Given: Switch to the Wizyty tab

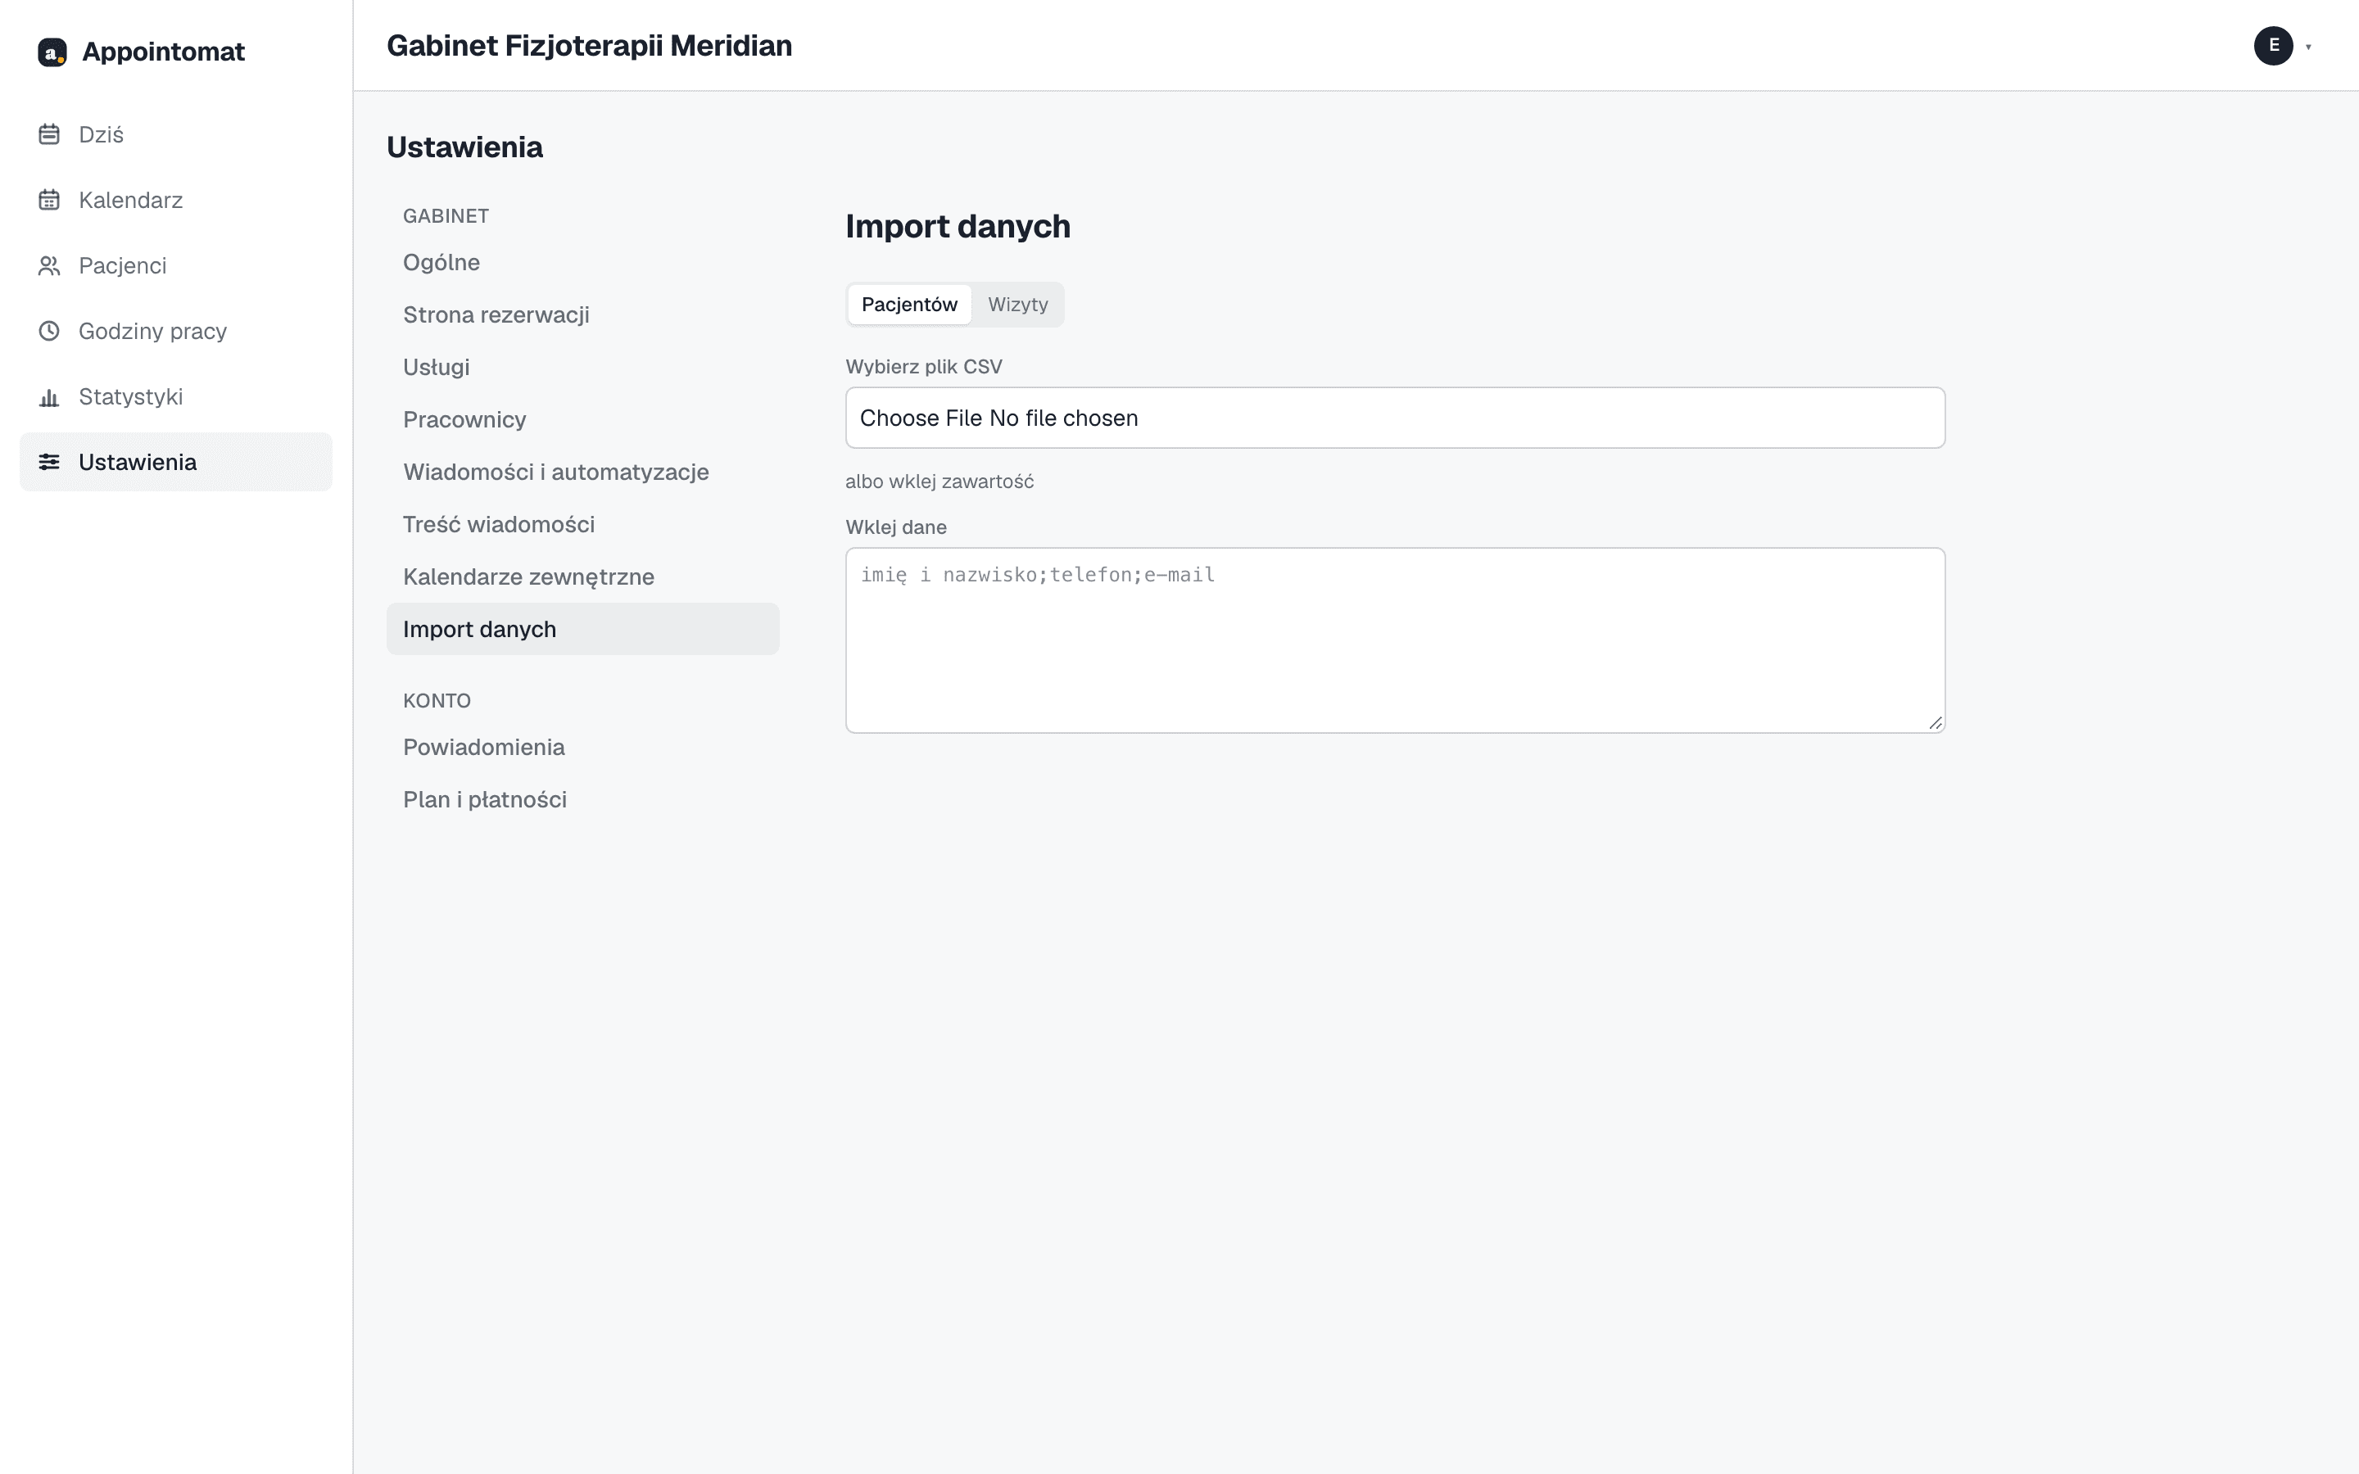Looking at the screenshot, I should pyautogui.click(x=1017, y=304).
